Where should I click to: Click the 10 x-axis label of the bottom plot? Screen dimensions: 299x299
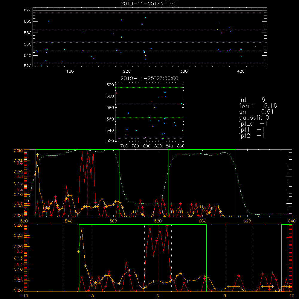(292, 296)
